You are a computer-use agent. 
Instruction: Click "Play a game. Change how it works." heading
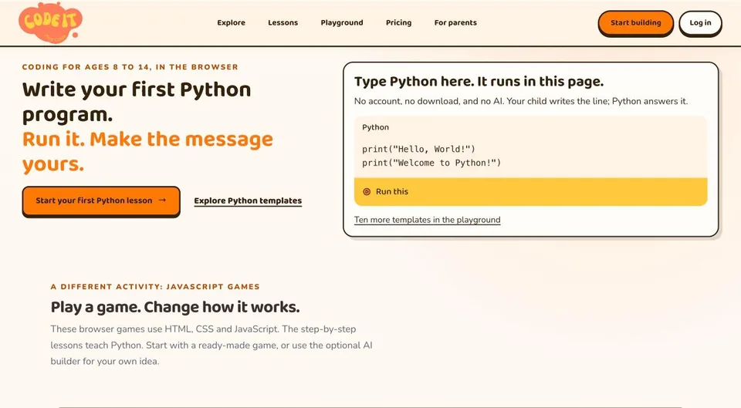(x=175, y=307)
